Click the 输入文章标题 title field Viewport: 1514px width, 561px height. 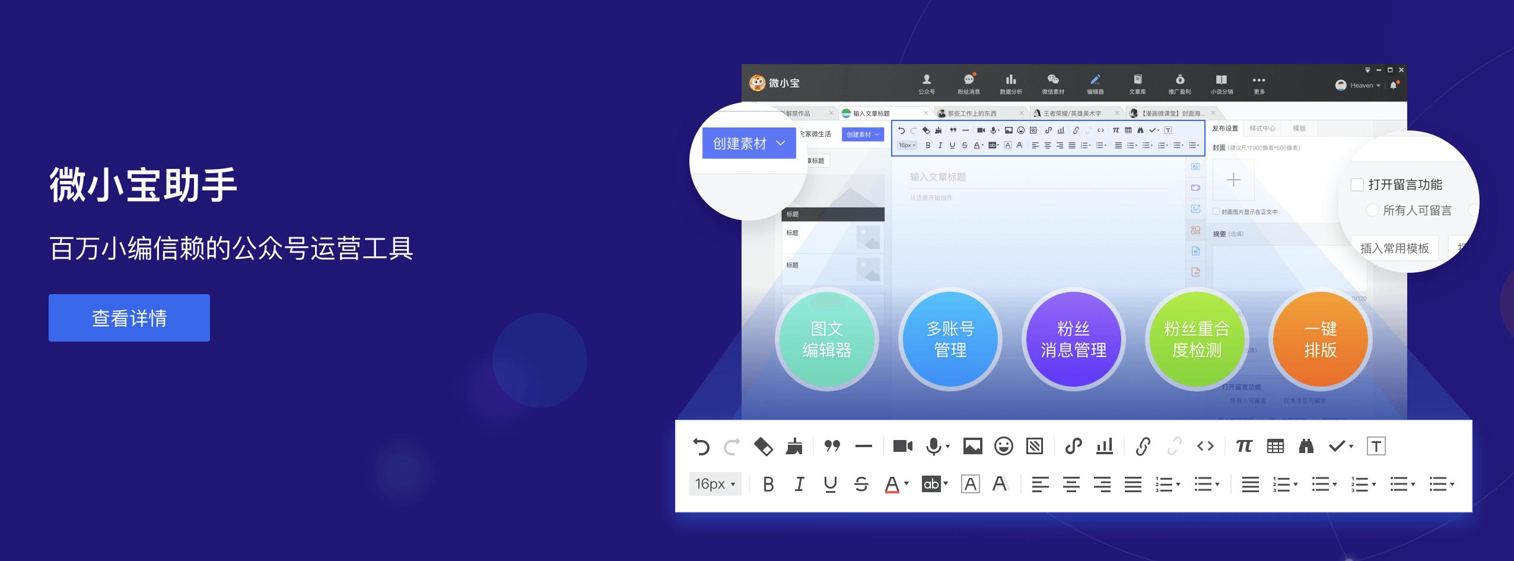[1038, 177]
